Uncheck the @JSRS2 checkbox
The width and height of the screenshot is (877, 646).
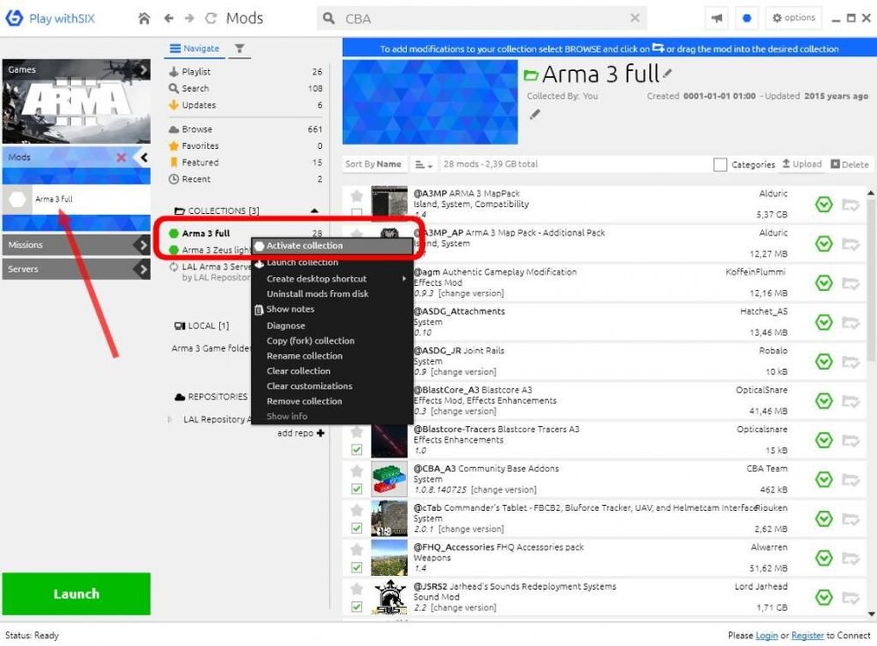356,607
